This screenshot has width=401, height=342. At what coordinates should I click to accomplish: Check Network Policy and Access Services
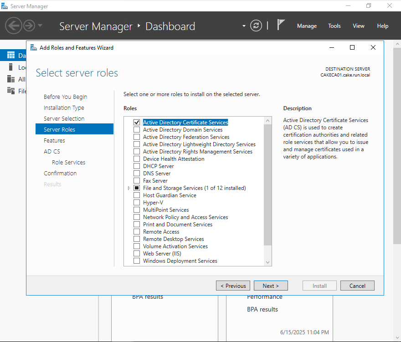tap(137, 217)
